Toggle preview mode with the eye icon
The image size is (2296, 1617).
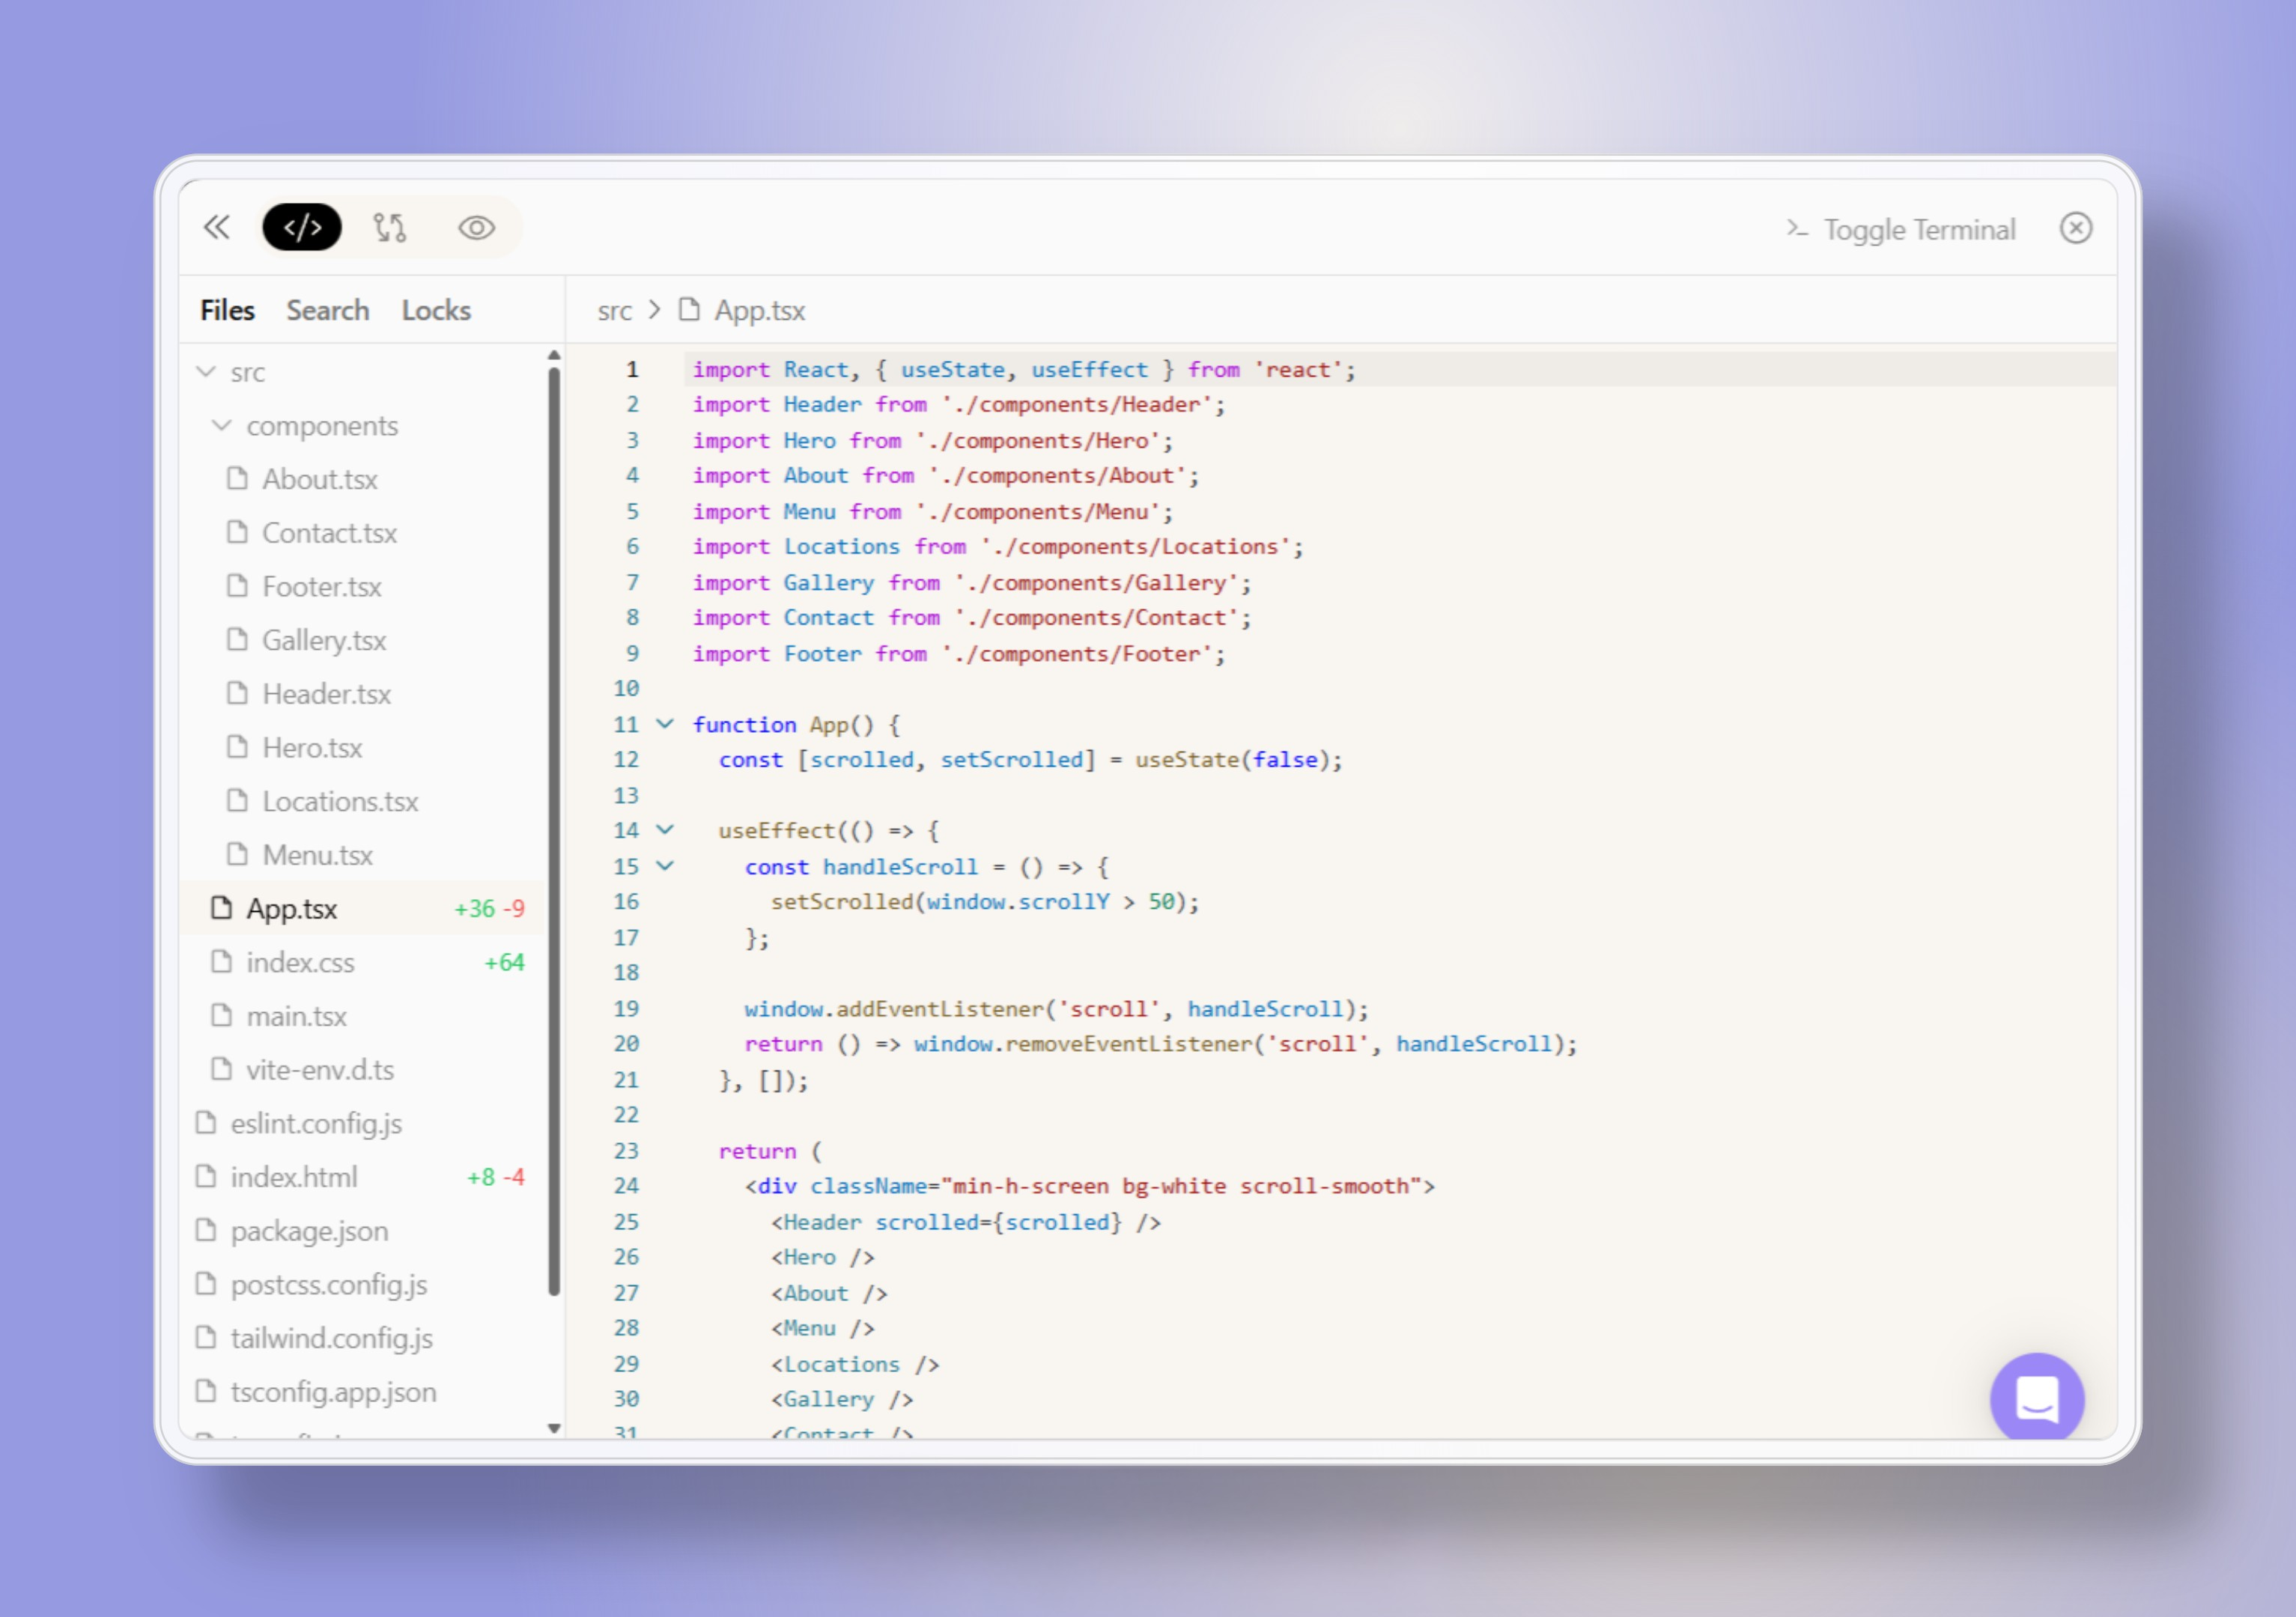tap(477, 228)
